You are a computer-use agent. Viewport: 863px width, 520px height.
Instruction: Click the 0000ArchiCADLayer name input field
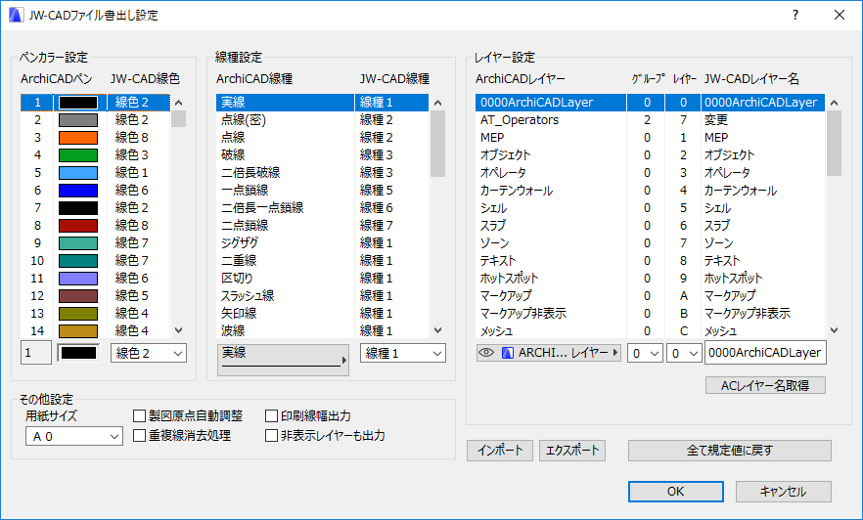(x=765, y=352)
